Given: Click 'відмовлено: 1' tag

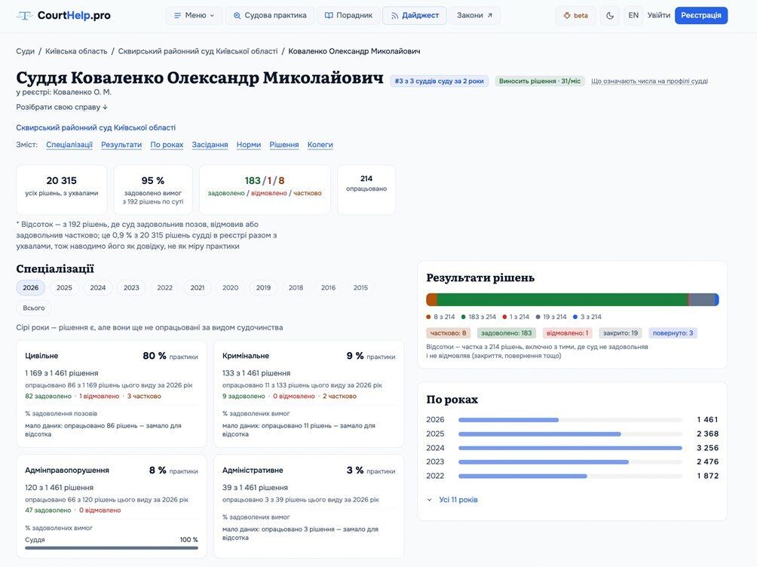Looking at the screenshot, I should [x=567, y=333].
